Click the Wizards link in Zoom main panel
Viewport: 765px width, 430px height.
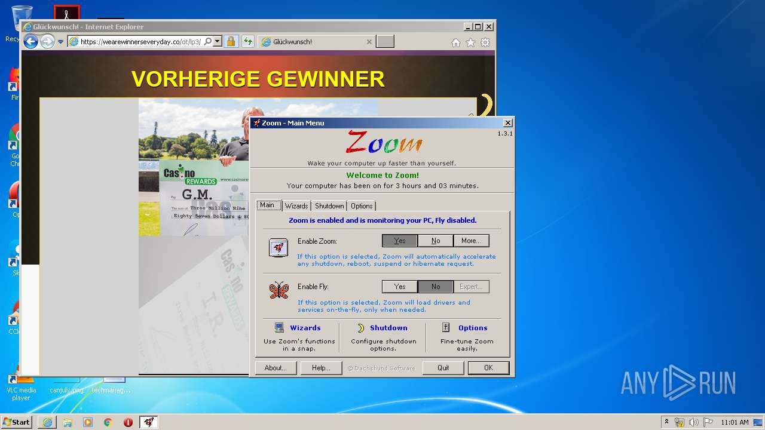click(x=305, y=328)
